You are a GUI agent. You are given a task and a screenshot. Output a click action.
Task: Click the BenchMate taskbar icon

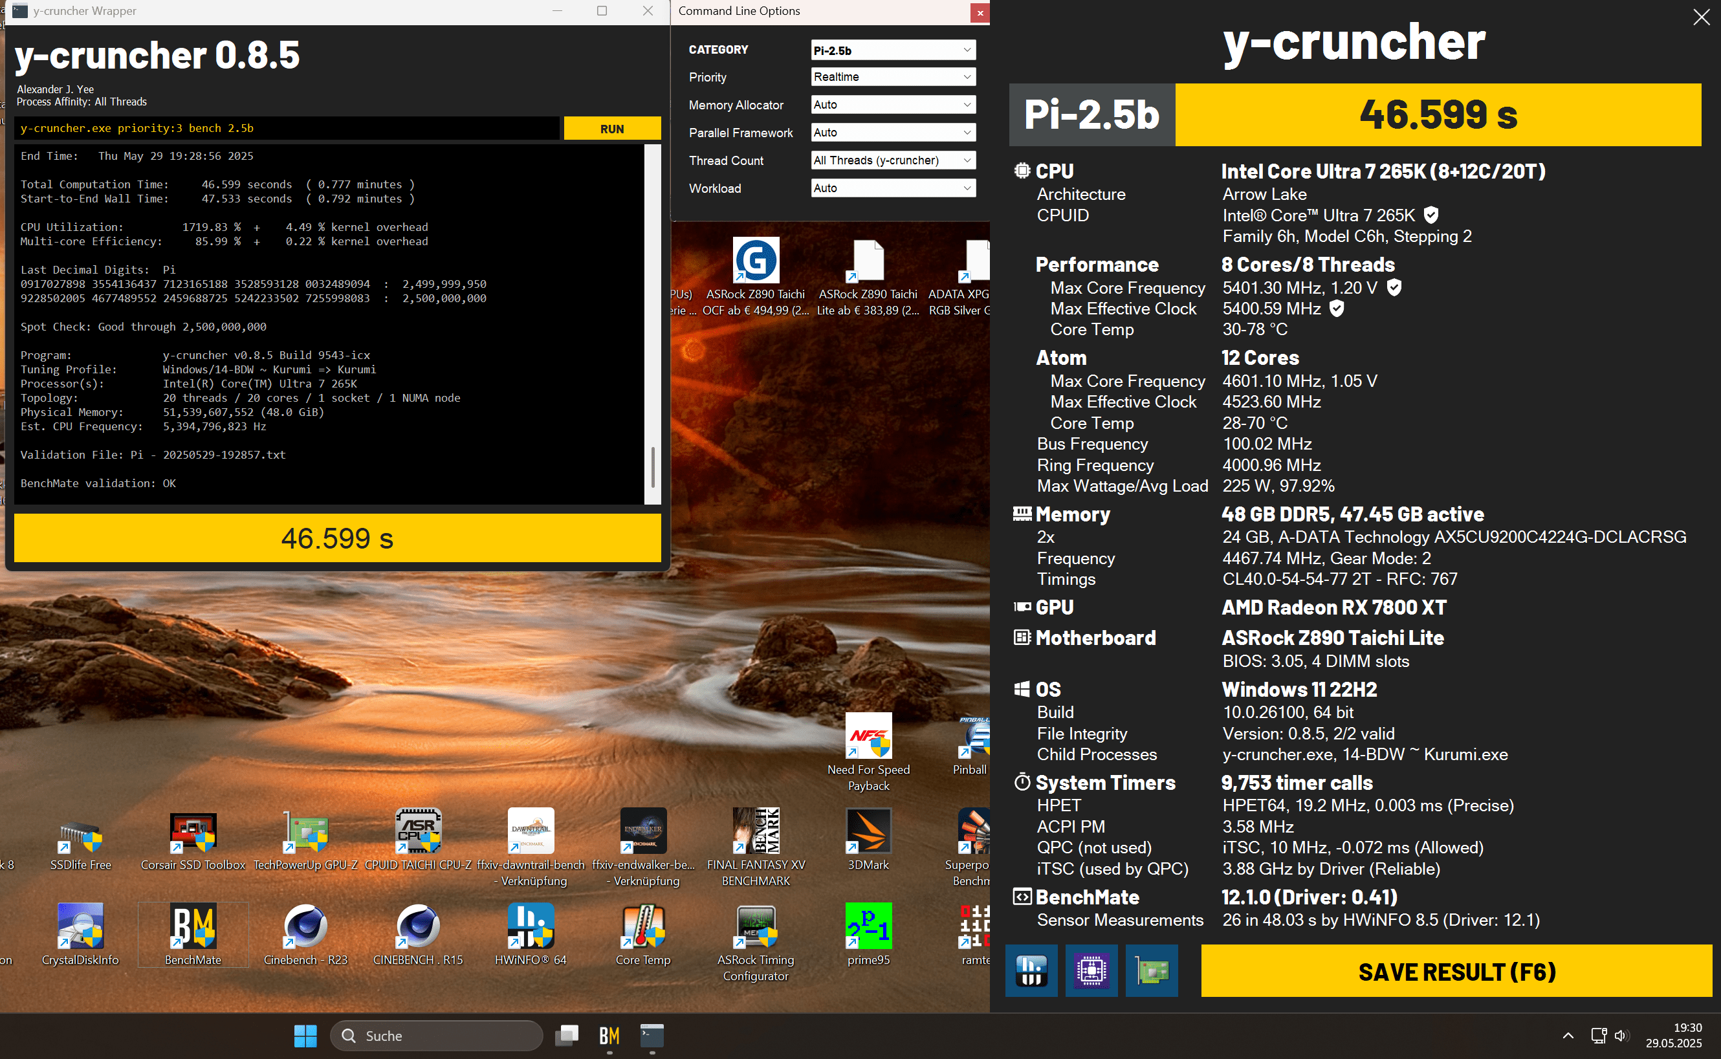tap(609, 1036)
